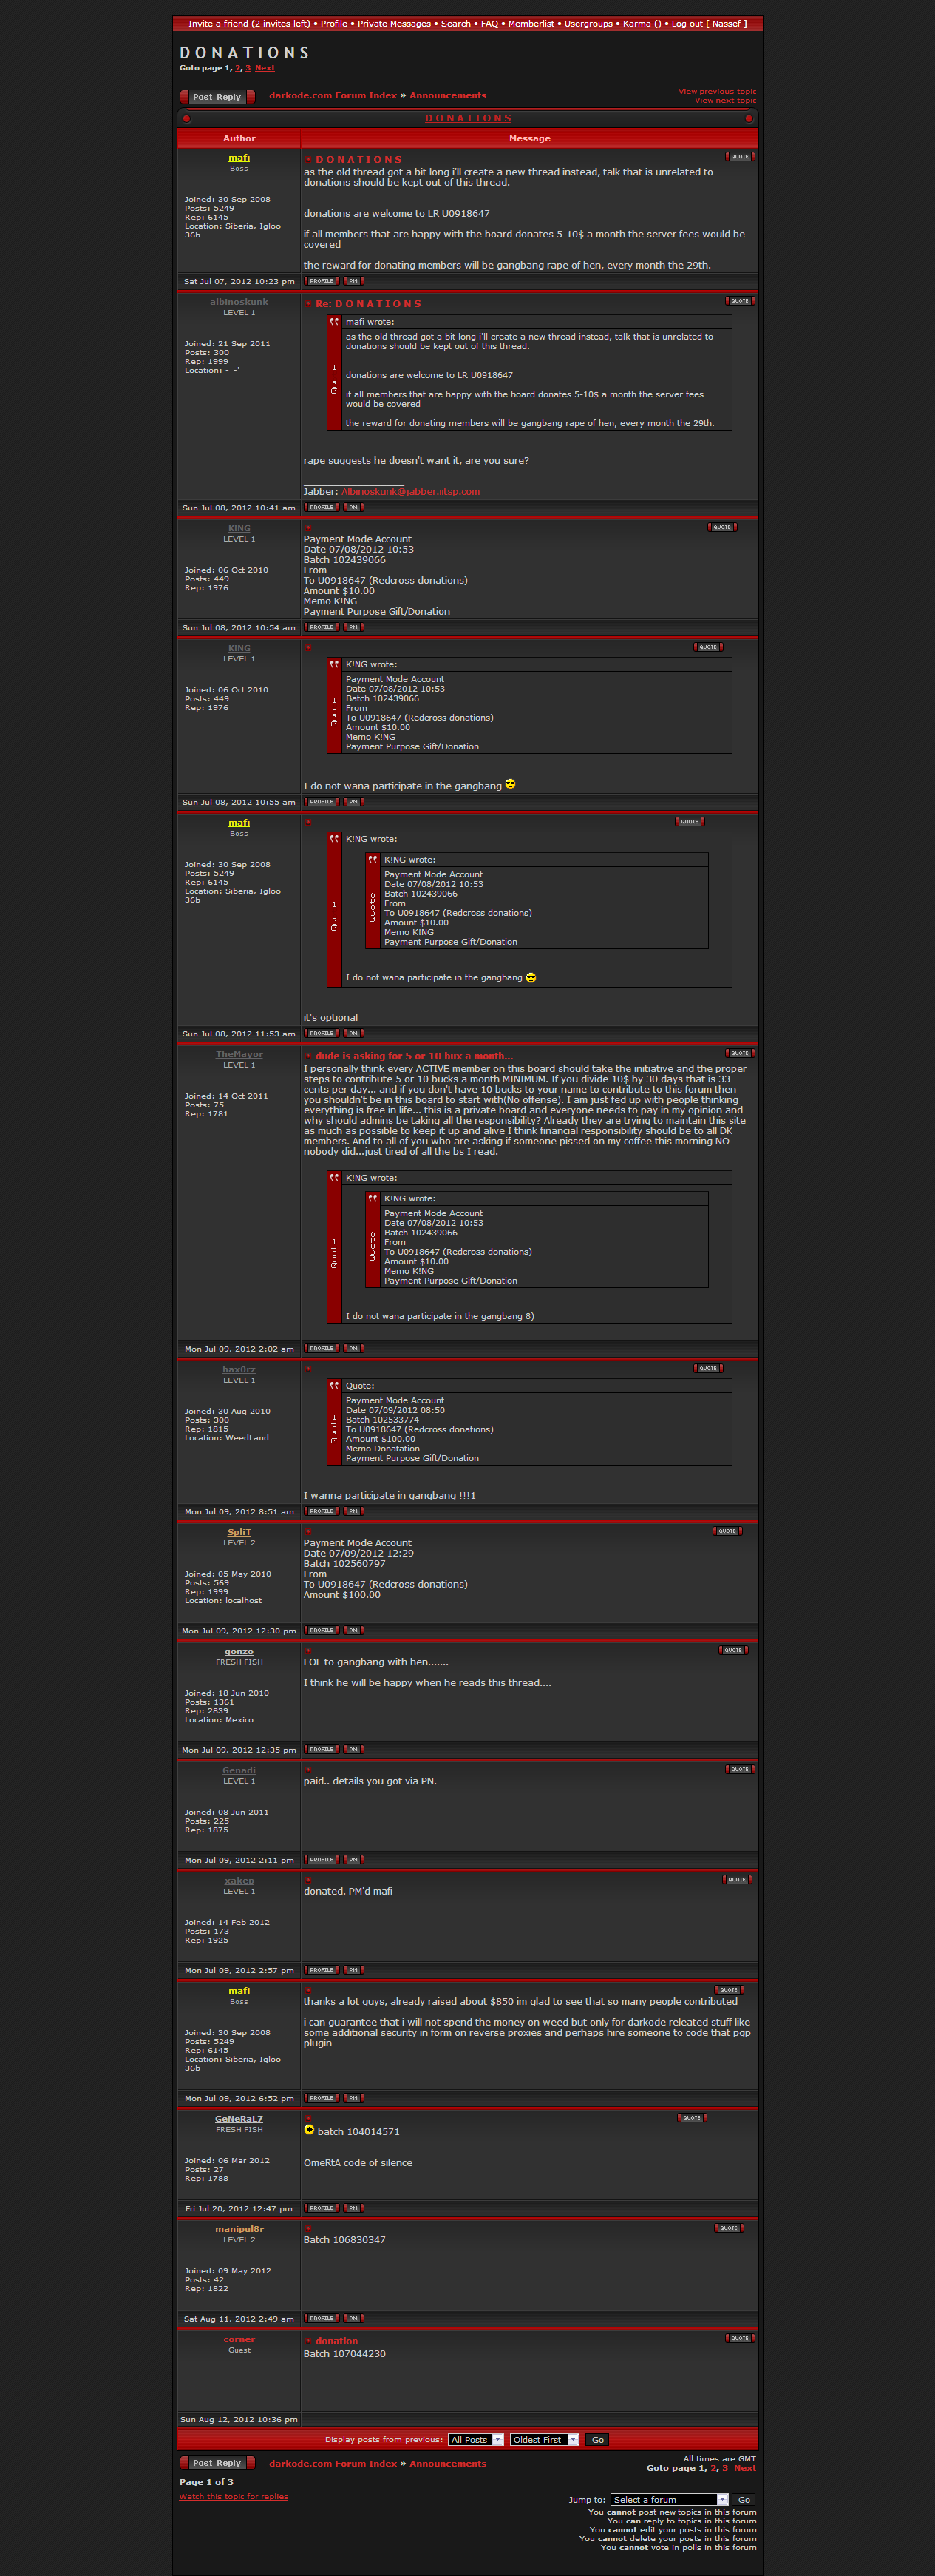Image resolution: width=935 pixels, height=2576 pixels.
Task: Click Go button next to Jump to
Action: point(744,2499)
